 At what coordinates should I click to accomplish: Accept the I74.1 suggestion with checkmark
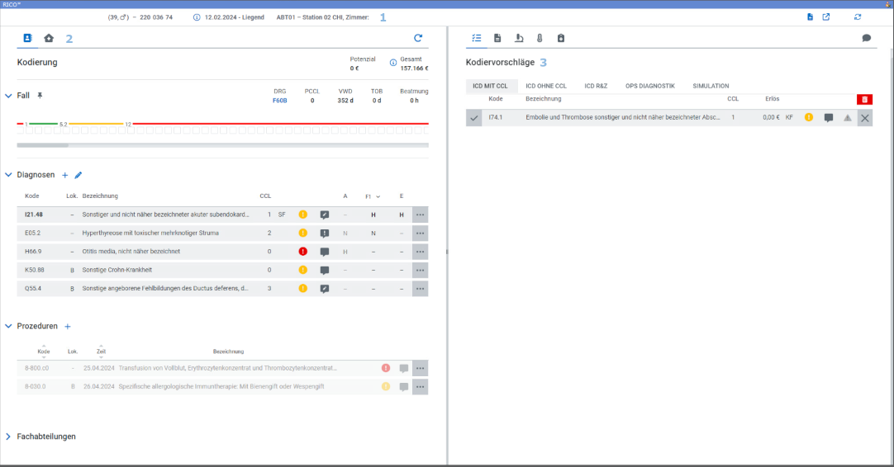pos(473,118)
